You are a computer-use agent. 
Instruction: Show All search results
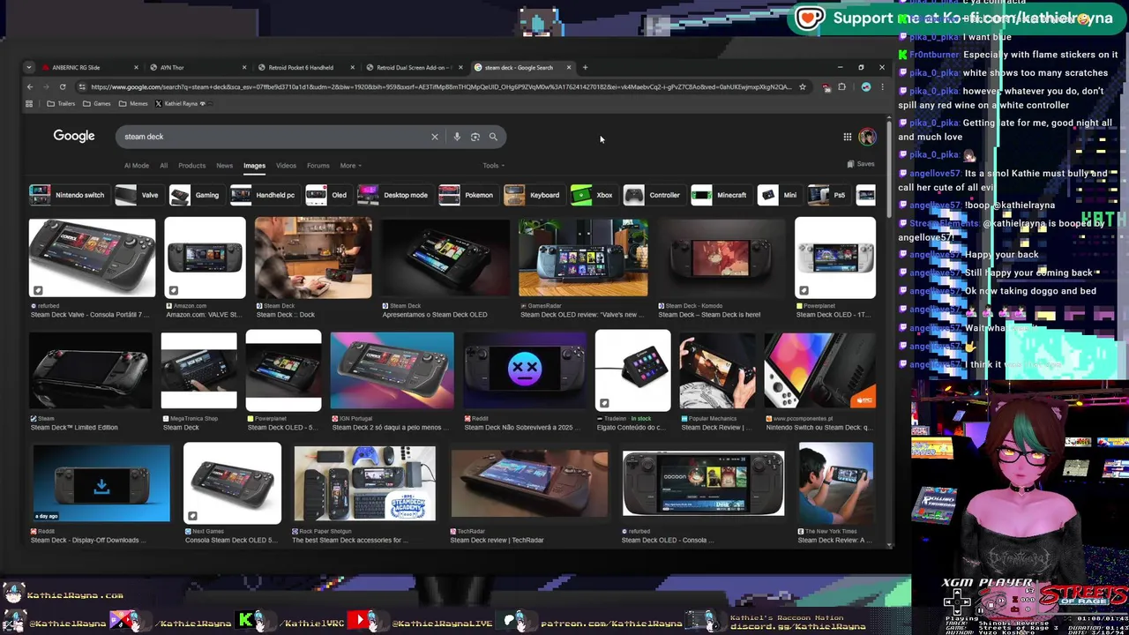coord(163,166)
